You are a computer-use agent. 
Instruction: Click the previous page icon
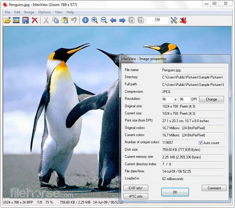pyautogui.click(x=131, y=20)
